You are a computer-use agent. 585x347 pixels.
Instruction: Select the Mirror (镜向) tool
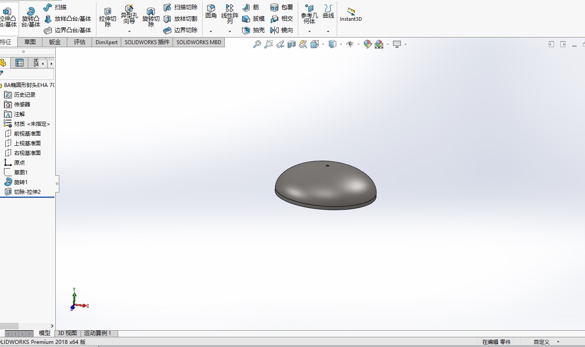(x=281, y=30)
